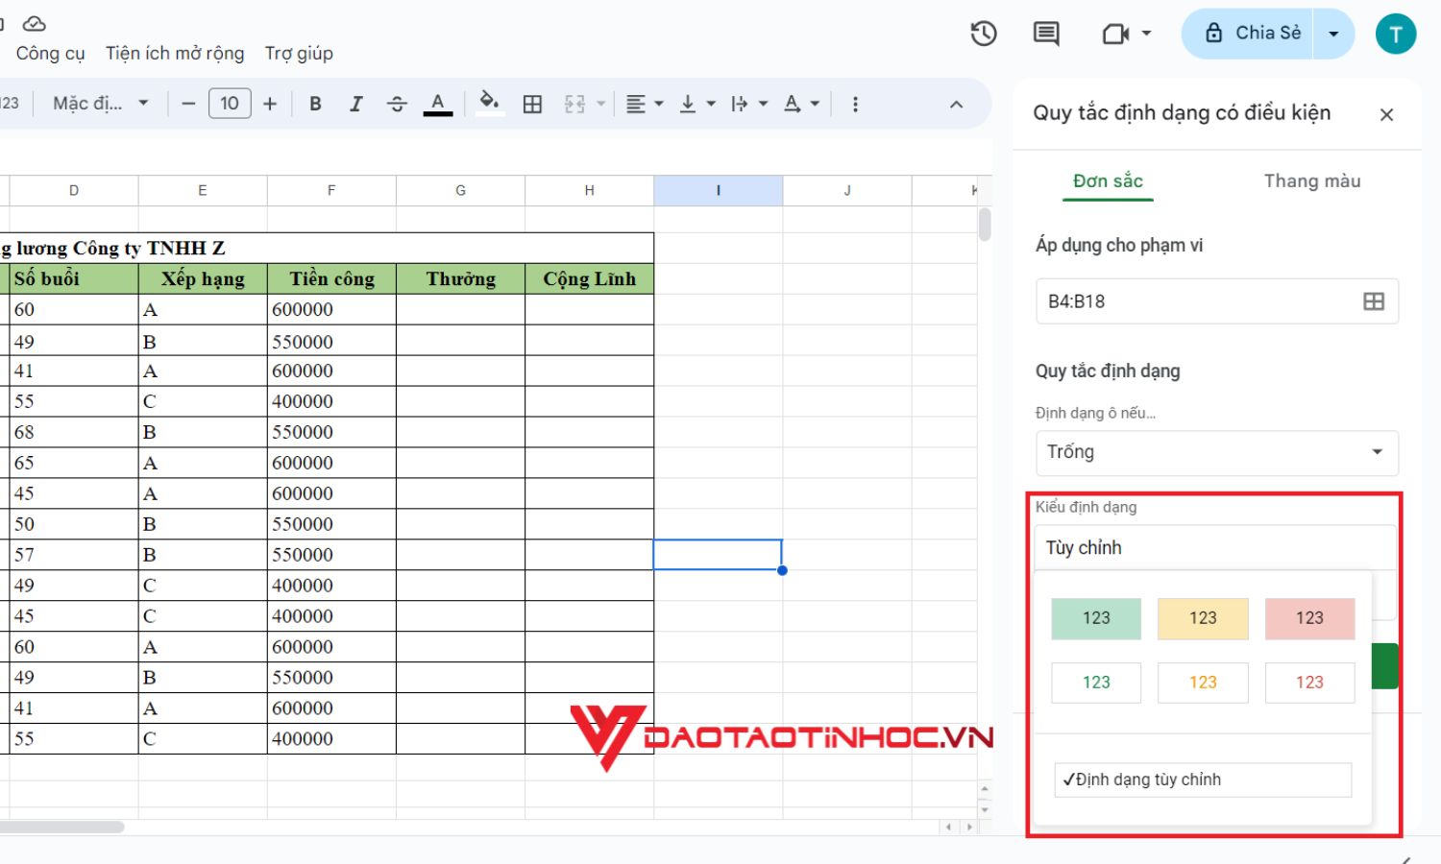The image size is (1441, 864).
Task: Toggle bold formatting
Action: point(315,104)
